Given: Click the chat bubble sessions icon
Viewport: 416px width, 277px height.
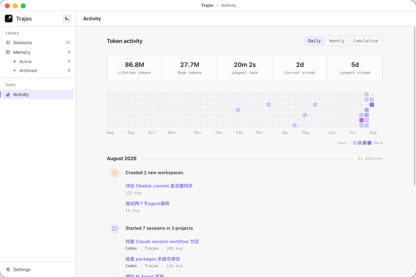Looking at the screenshot, I should click(115, 229).
